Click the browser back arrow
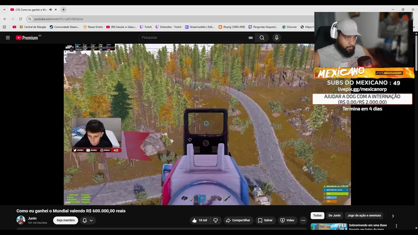 (x=5, y=19)
